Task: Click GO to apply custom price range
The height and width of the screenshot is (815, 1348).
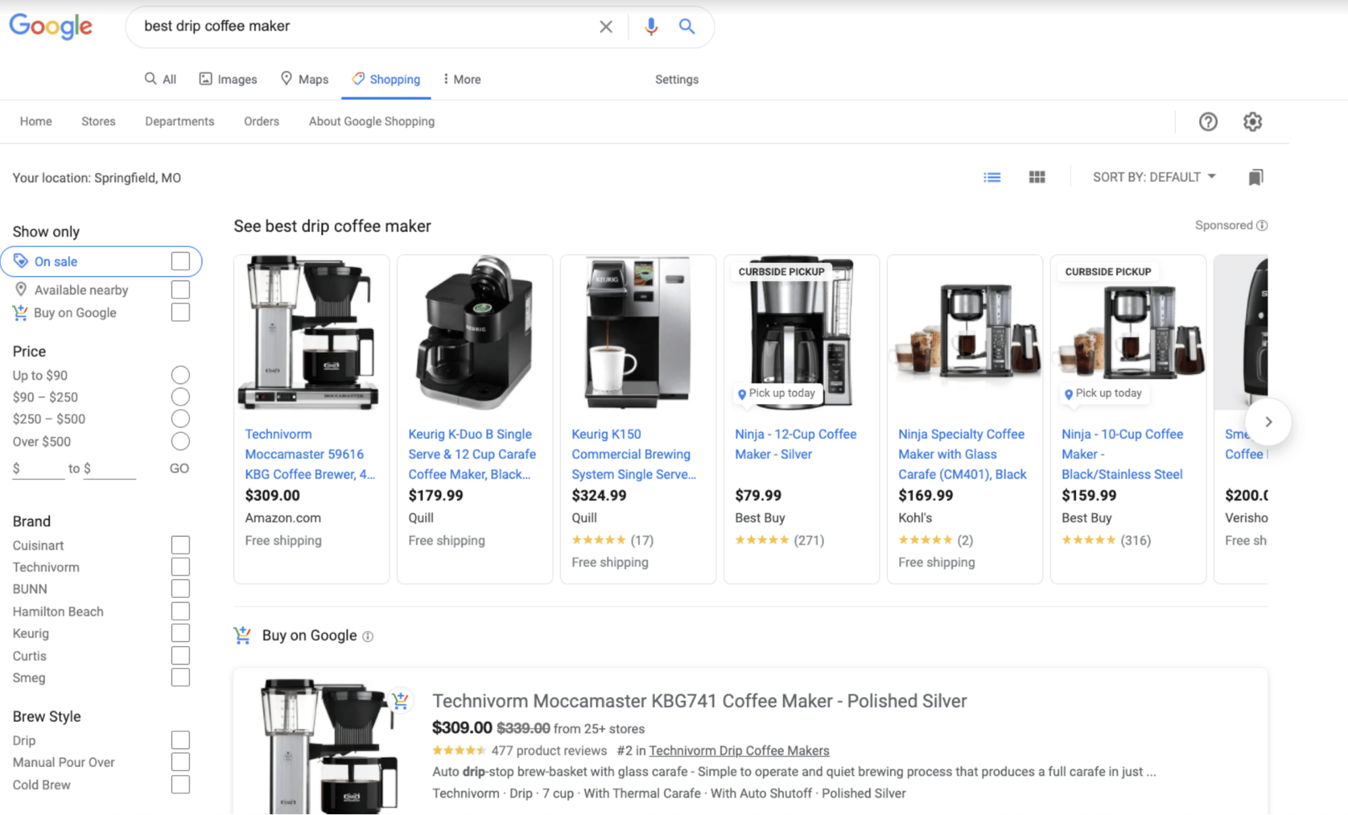Action: point(179,468)
